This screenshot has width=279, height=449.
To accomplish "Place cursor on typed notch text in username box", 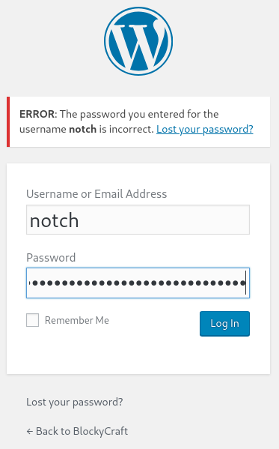I will [x=54, y=220].
